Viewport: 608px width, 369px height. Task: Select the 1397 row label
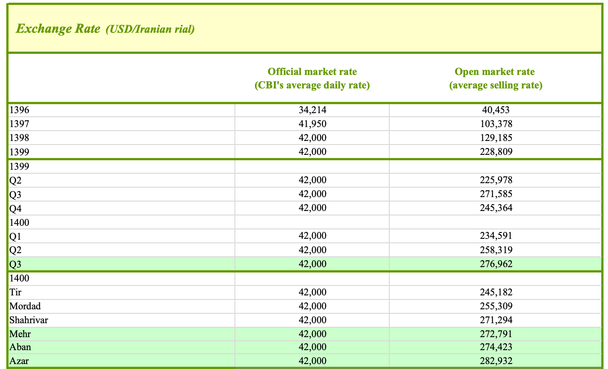pos(19,124)
